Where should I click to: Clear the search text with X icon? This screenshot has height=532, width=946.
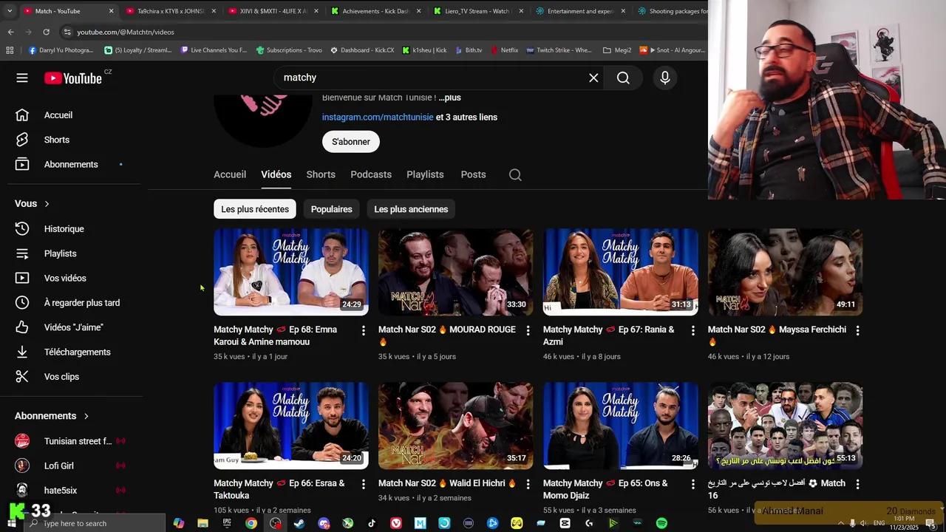[x=593, y=78]
